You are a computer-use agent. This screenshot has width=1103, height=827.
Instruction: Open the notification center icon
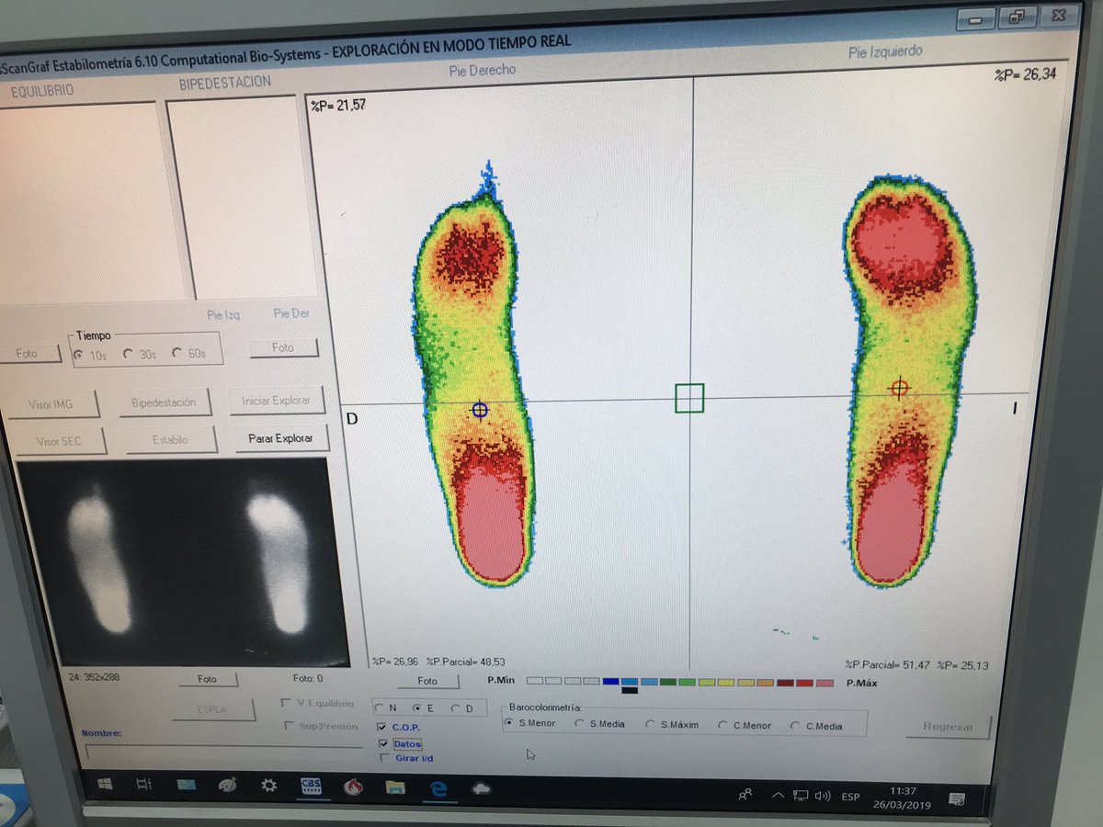point(956,798)
